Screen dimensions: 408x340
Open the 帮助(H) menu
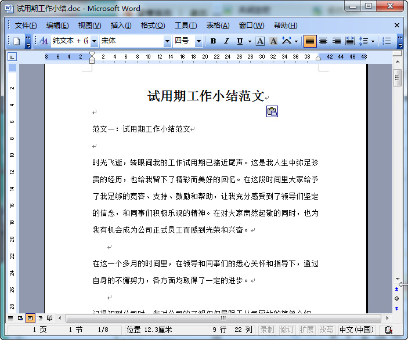pyautogui.click(x=286, y=26)
